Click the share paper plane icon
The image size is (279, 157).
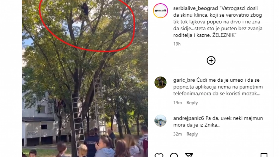[x=189, y=155]
